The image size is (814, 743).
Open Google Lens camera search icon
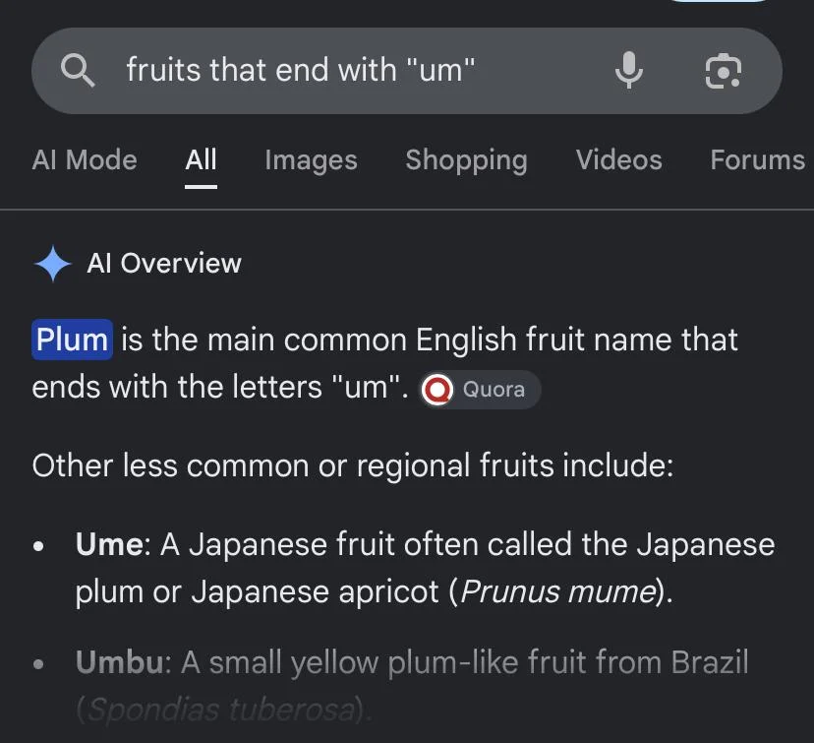[x=724, y=71]
